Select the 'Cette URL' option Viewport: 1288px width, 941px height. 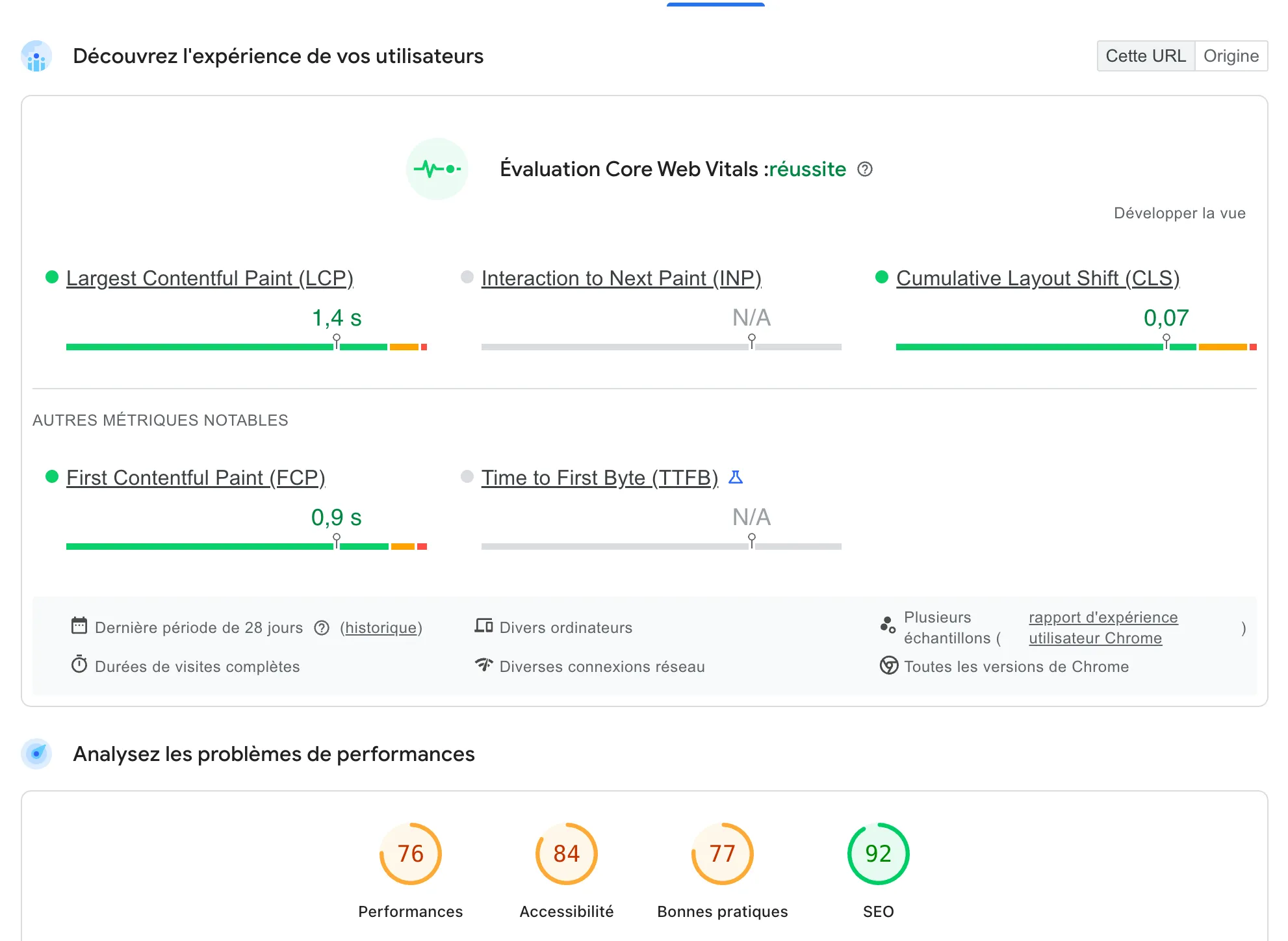tap(1146, 56)
